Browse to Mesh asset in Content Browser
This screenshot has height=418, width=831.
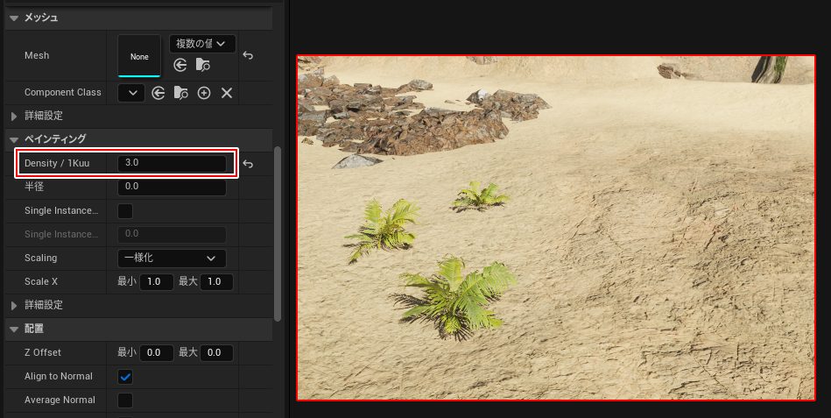[202, 65]
